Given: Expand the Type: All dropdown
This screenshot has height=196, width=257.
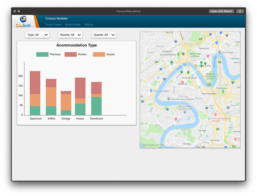Looking at the screenshot, I should pos(37,35).
